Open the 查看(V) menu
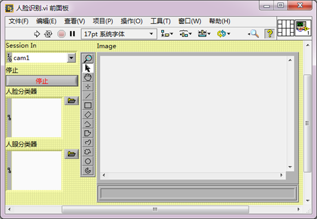 click(x=74, y=21)
